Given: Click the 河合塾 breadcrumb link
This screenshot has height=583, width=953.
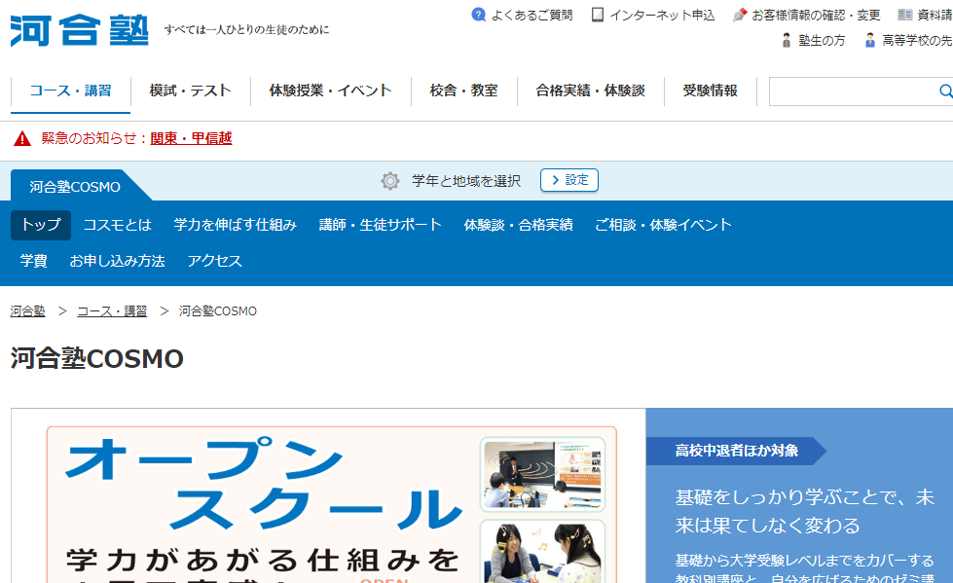Looking at the screenshot, I should pos(28,311).
